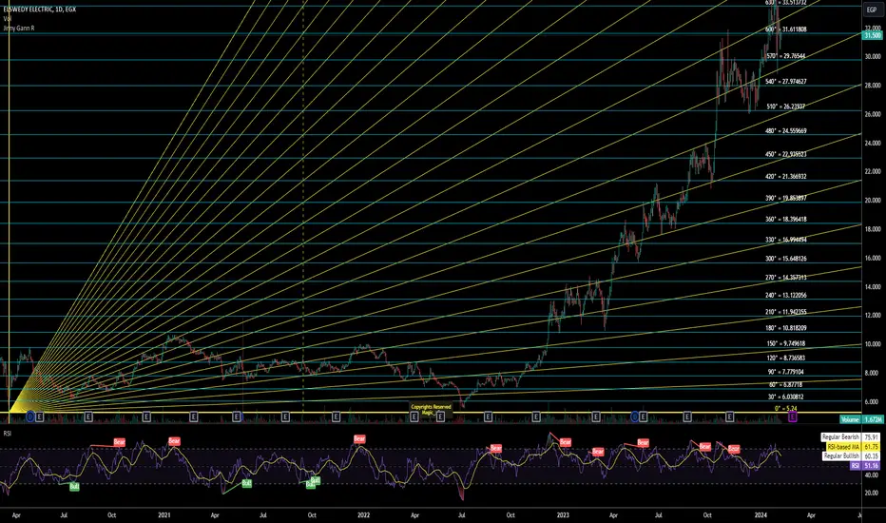
Task: Click the 40.00 RSI axis label
Action: coord(872,475)
